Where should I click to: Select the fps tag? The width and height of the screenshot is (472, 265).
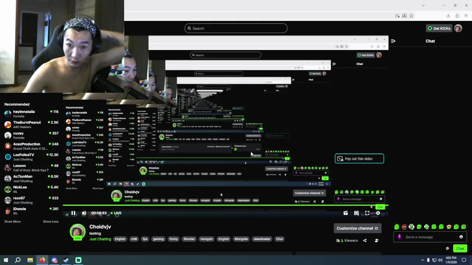pos(145,239)
